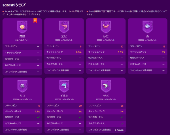Image resolution: width=170 pixels, height=135 pixels.
Task: Select the サメ level title
Action: click(106, 96)
